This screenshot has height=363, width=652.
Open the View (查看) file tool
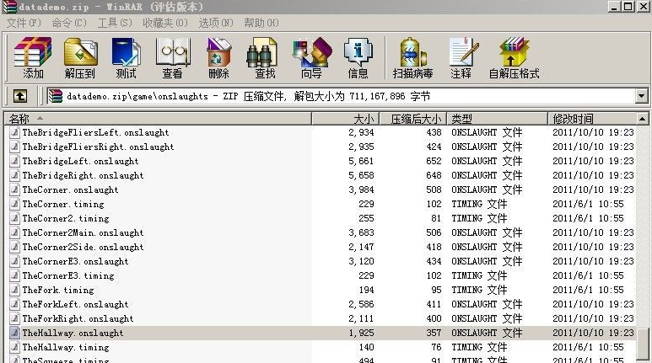pyautogui.click(x=173, y=57)
